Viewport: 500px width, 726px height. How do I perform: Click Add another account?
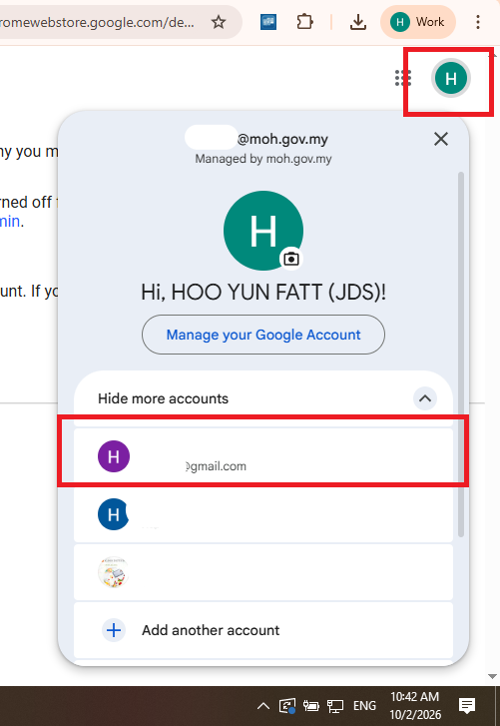click(x=263, y=630)
